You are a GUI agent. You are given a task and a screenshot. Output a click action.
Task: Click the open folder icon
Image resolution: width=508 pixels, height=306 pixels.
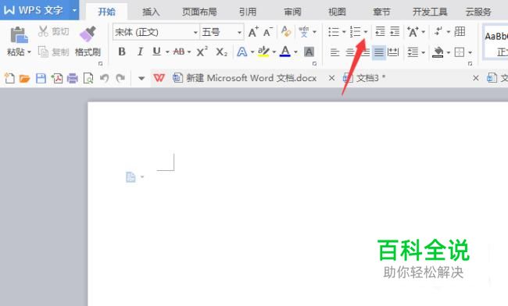click(x=25, y=78)
